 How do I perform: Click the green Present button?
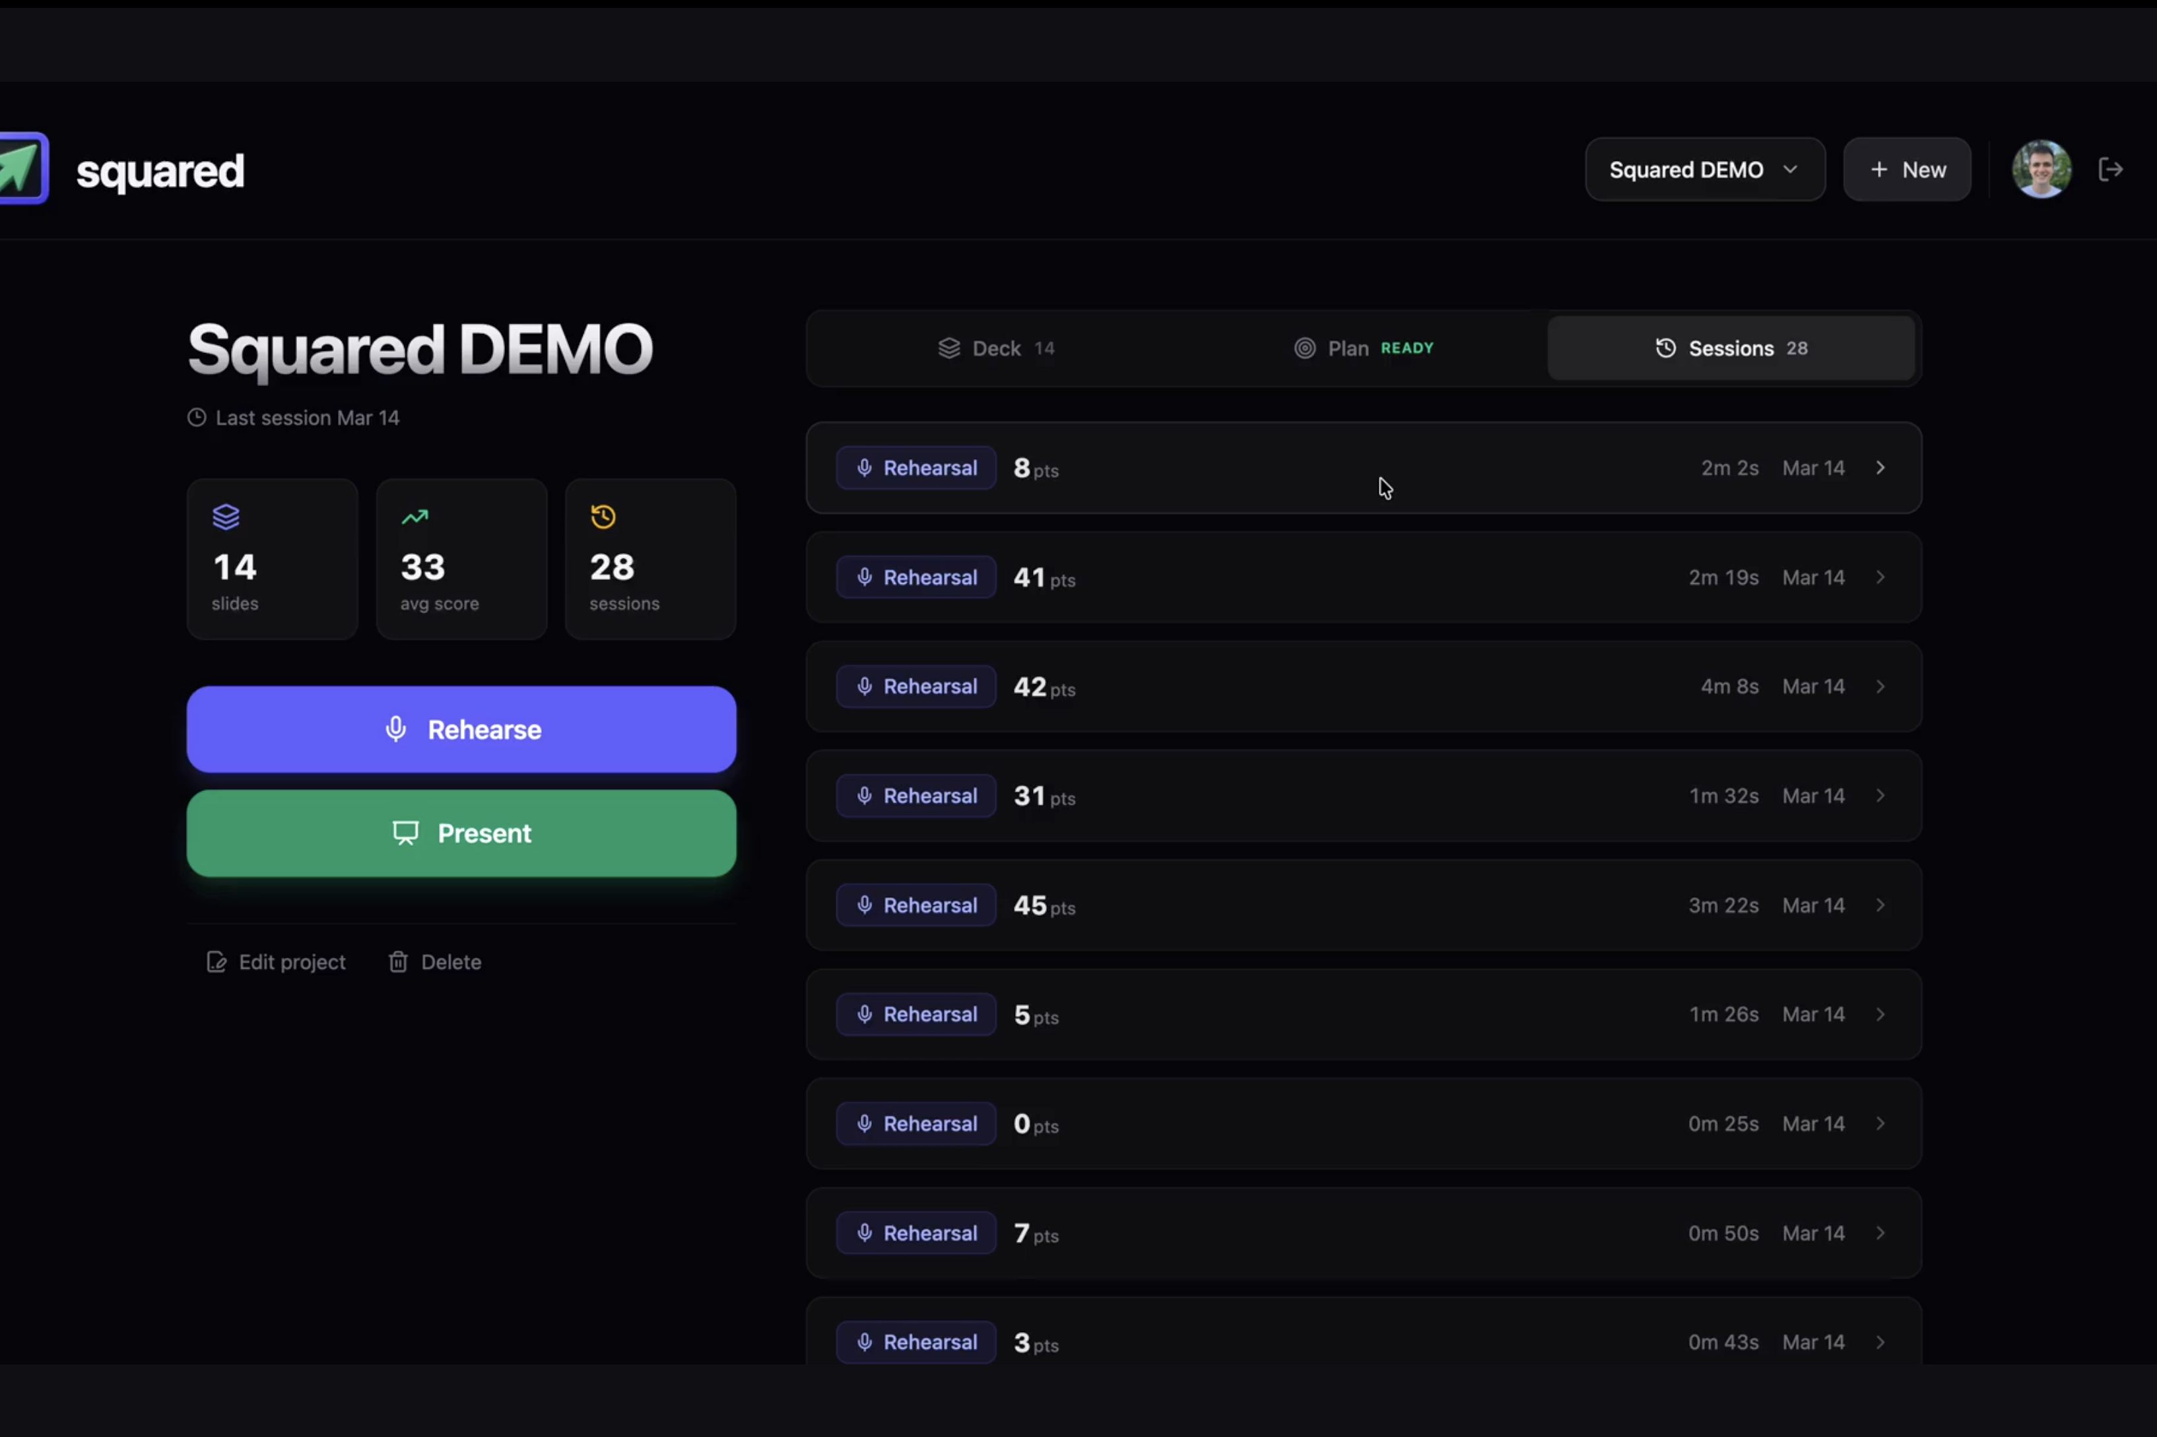coord(461,833)
